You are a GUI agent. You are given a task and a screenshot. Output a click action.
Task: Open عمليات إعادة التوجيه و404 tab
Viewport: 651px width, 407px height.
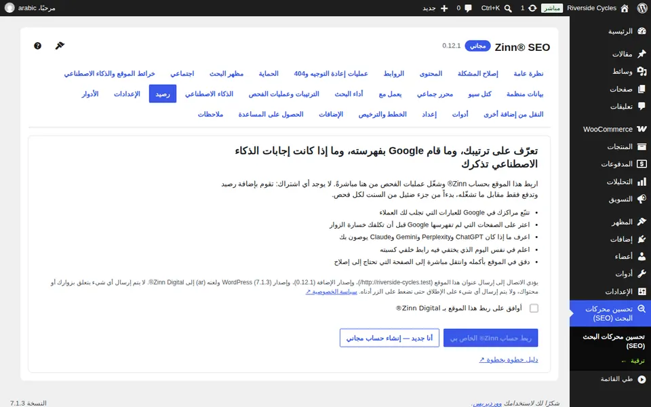click(331, 73)
